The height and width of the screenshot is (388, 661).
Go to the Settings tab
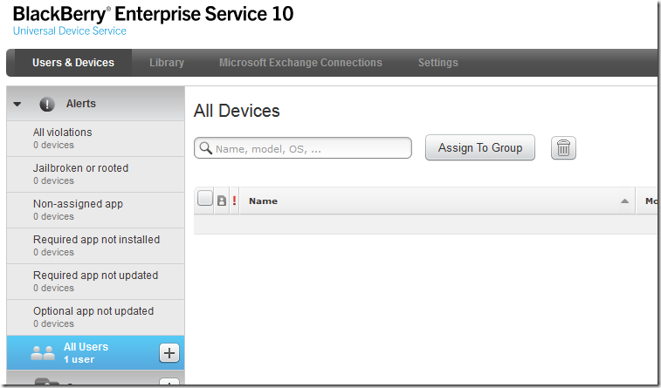pos(438,63)
